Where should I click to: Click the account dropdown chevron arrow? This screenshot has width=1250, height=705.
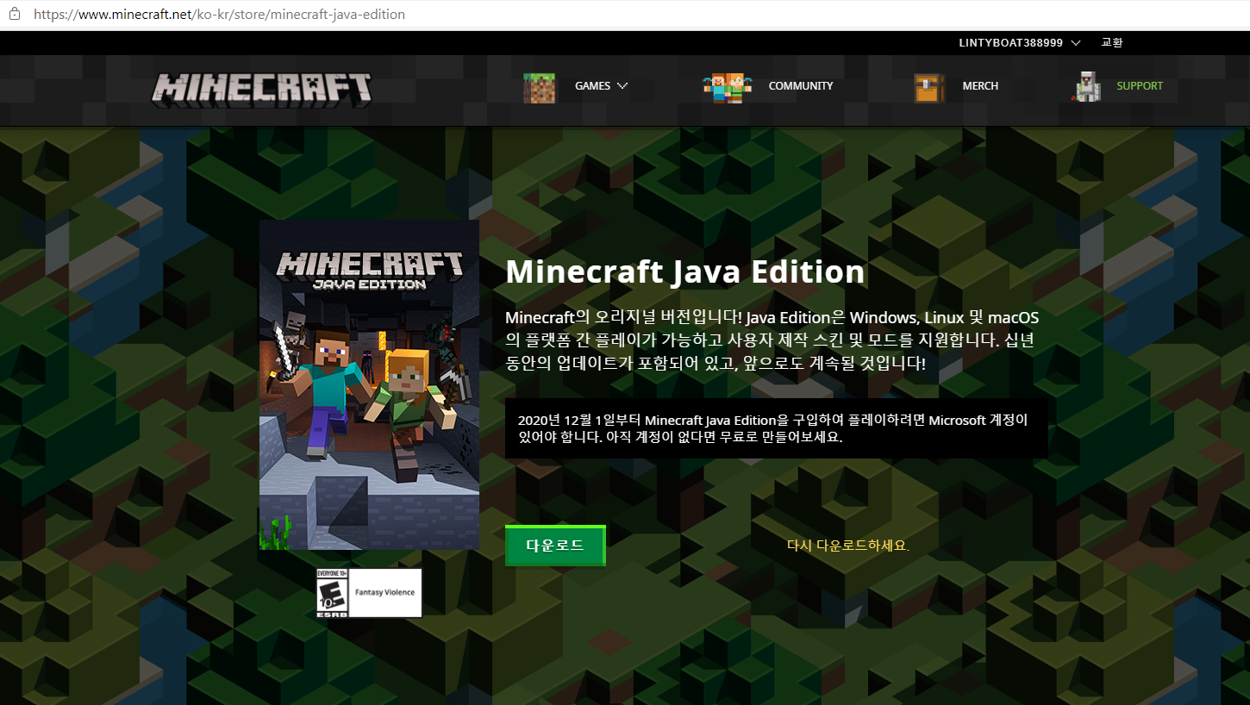click(x=1076, y=43)
